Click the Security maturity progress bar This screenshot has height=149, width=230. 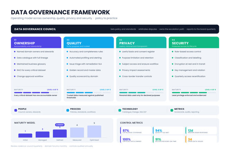194,93
